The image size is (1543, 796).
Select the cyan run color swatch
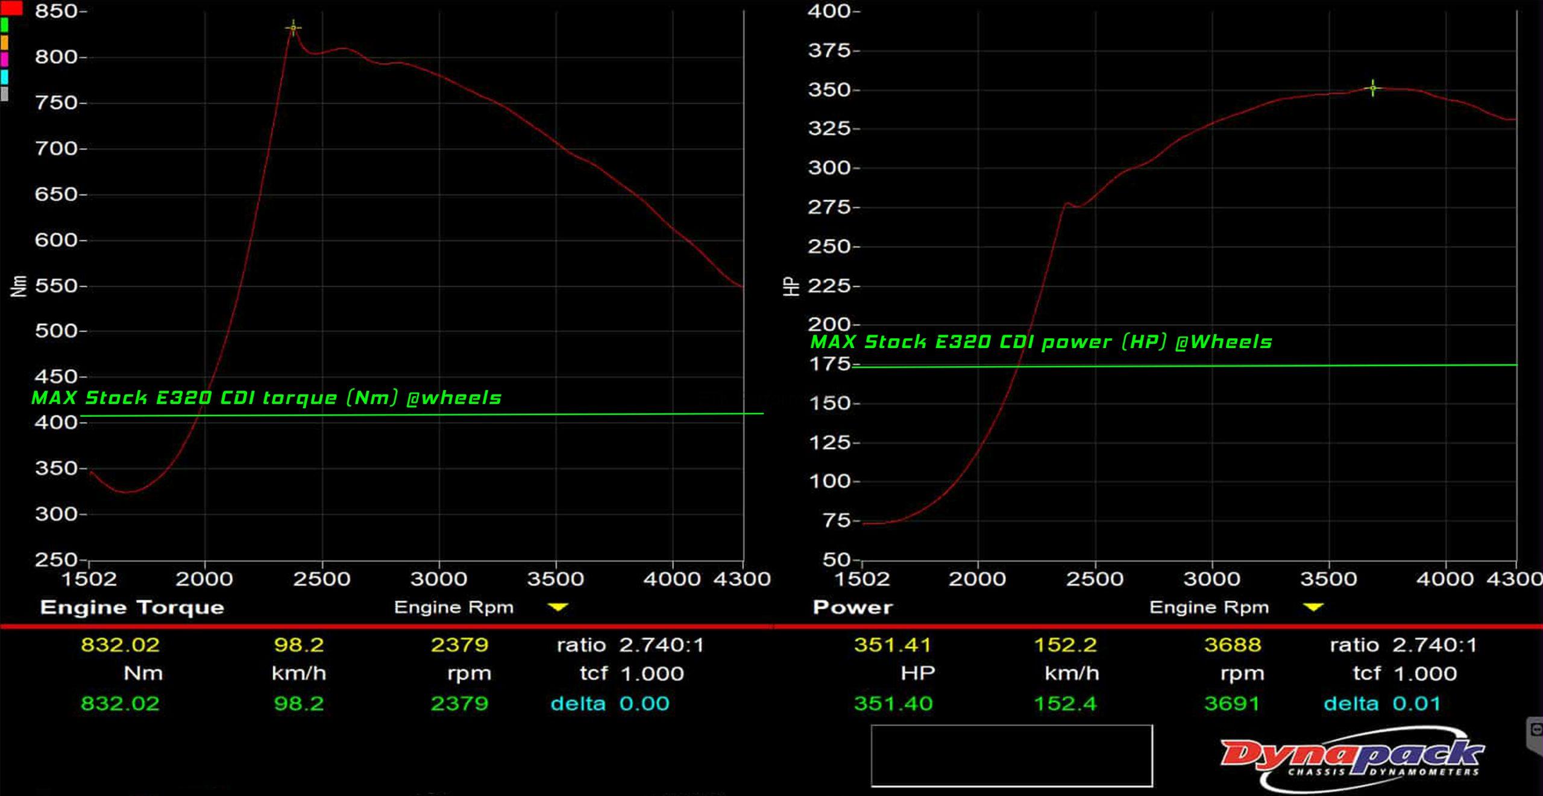pyautogui.click(x=4, y=76)
